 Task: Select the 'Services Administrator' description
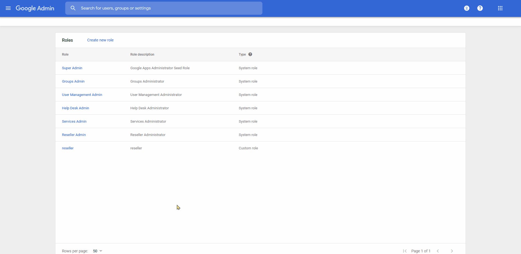148,122
